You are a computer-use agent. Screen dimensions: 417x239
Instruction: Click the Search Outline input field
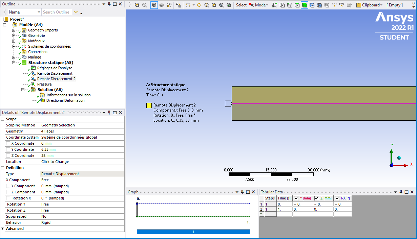pos(56,12)
